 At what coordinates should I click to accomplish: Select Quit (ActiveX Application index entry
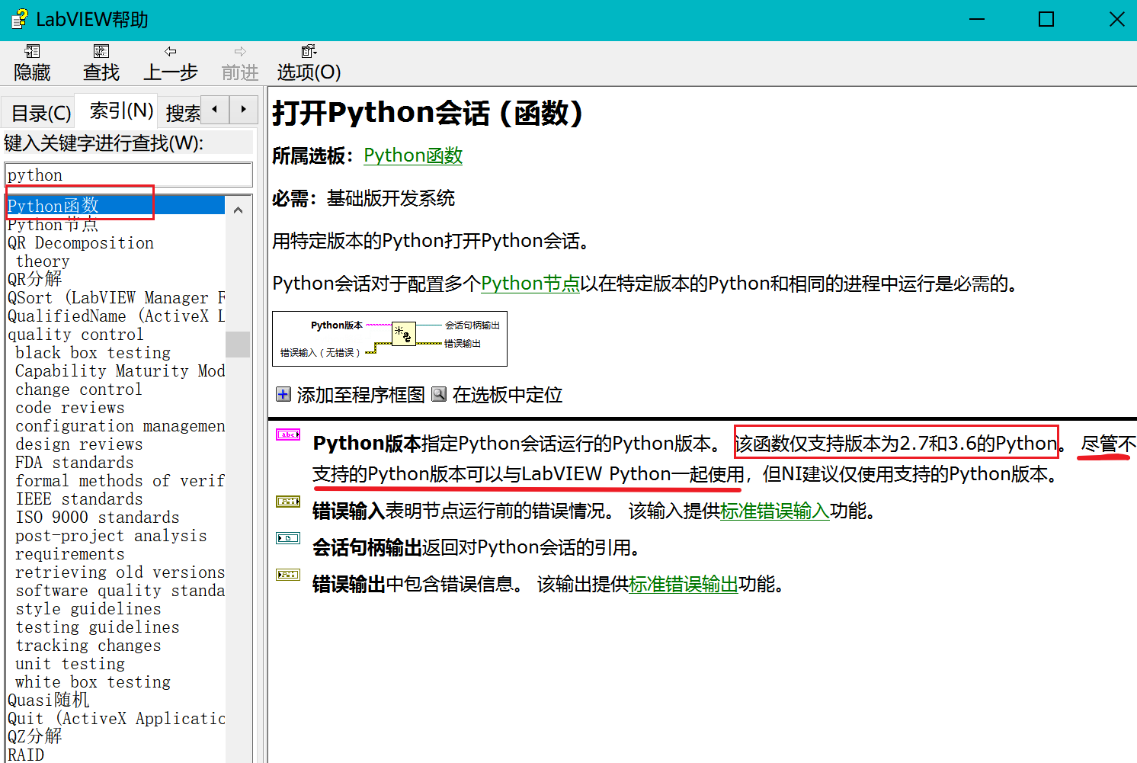point(116,718)
